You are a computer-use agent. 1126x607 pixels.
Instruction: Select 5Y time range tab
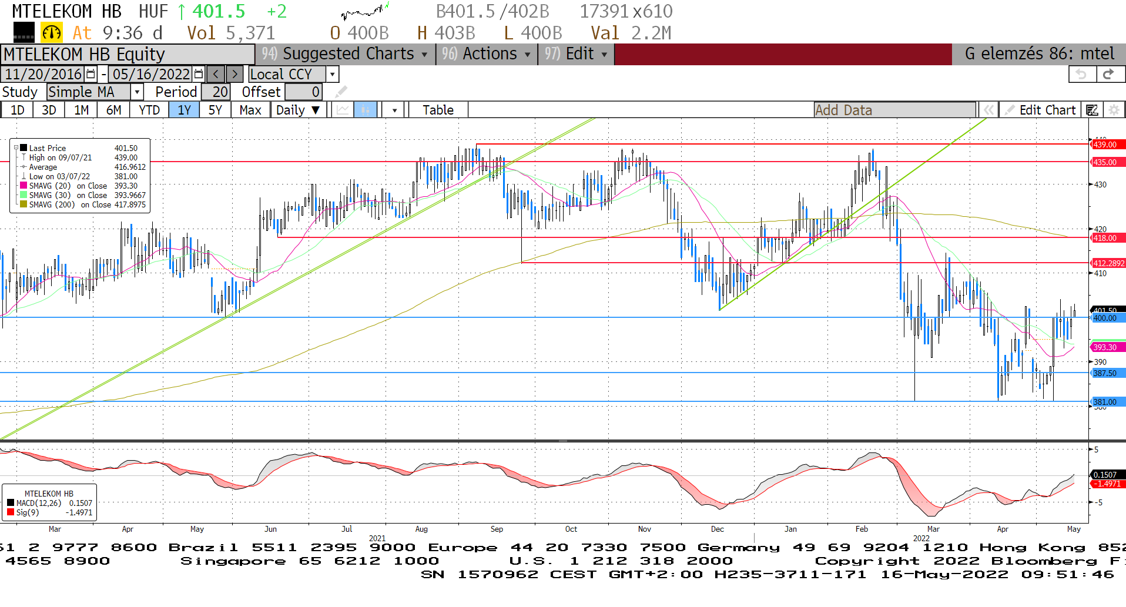point(215,110)
